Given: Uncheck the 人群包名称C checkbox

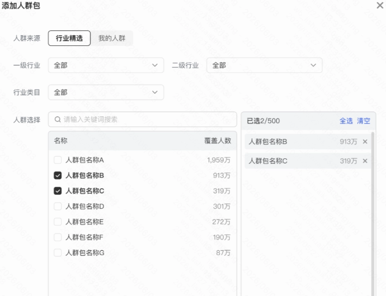Looking at the screenshot, I should coord(58,191).
